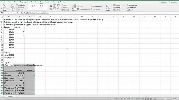Open the Name Box stepper arrows

click(x=8, y=13)
